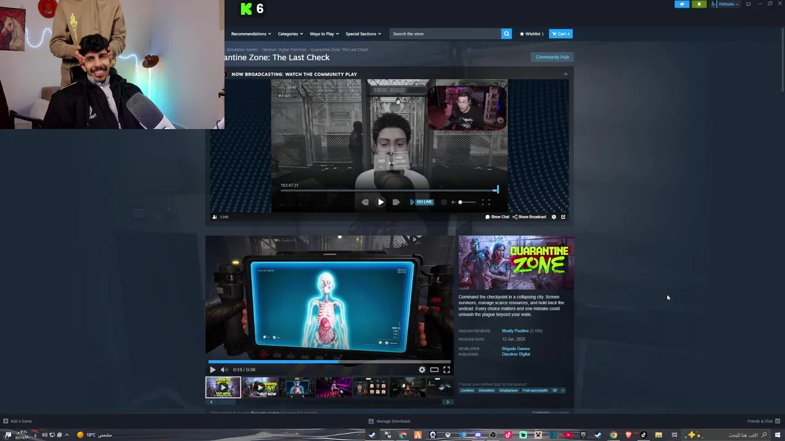The width and height of the screenshot is (785, 441).
Task: Open Google Chrome from taskbar
Action: tap(613, 435)
